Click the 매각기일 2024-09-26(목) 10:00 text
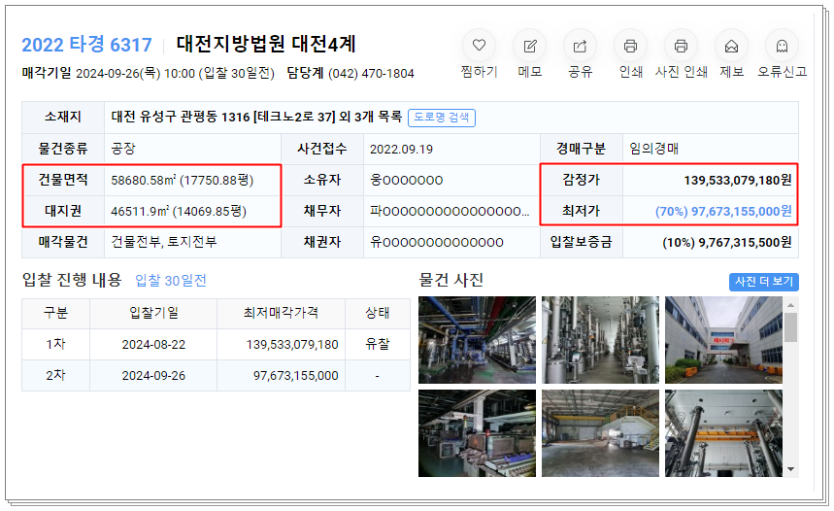Viewport: 834px width, 511px height. coord(109,74)
